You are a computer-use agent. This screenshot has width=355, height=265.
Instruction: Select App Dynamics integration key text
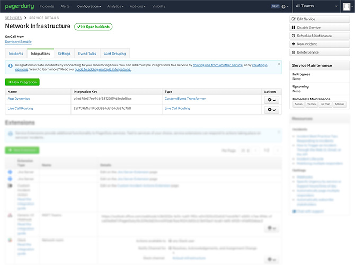tap(102, 98)
